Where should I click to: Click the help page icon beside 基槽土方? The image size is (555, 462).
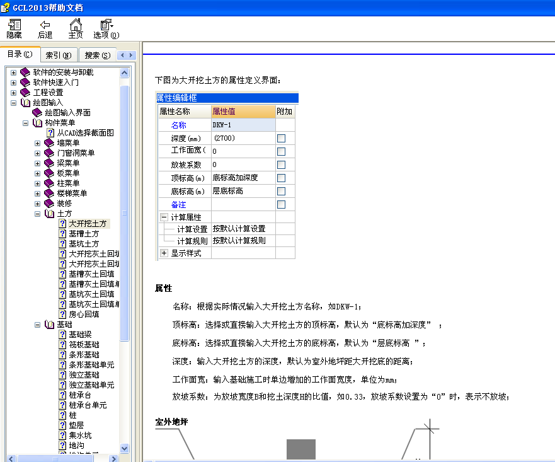(x=62, y=234)
